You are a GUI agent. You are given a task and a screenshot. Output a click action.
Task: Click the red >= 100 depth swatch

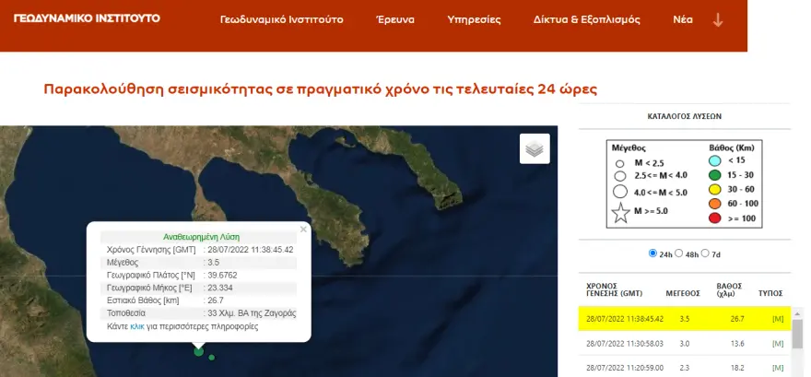click(714, 218)
